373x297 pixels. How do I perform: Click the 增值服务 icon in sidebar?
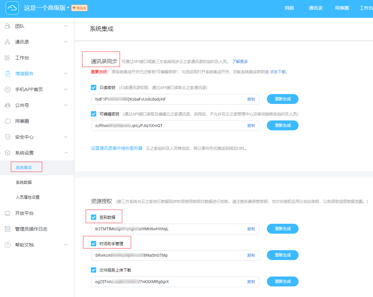tap(8, 74)
